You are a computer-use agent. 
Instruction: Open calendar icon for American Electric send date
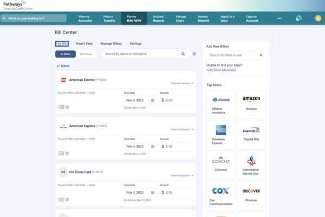[x=153, y=100]
